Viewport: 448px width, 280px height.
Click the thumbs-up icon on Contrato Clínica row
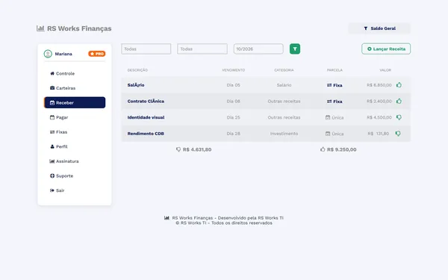399,101
